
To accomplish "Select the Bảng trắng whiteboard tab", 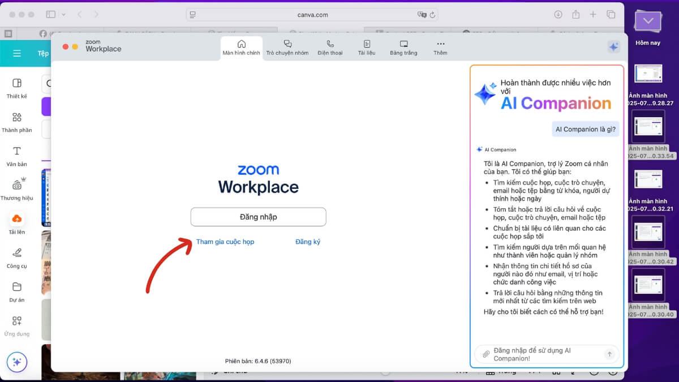I will click(x=403, y=48).
